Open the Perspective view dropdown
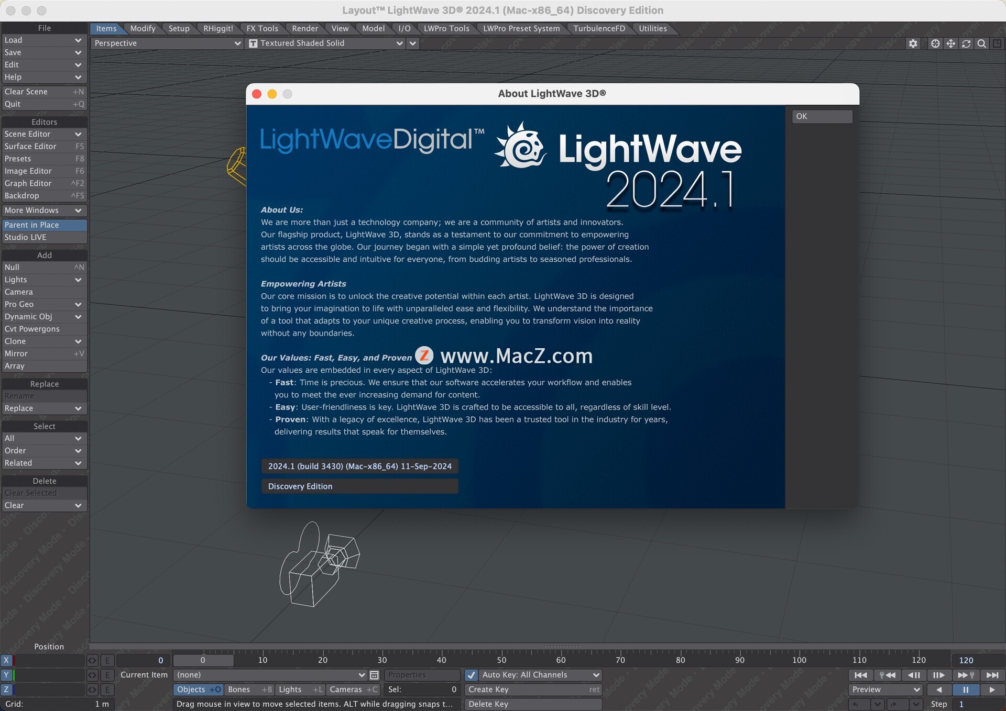The image size is (1006, 711). 167,43
